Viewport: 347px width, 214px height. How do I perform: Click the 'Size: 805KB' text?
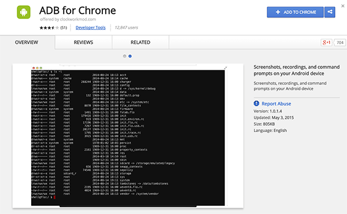264,124
